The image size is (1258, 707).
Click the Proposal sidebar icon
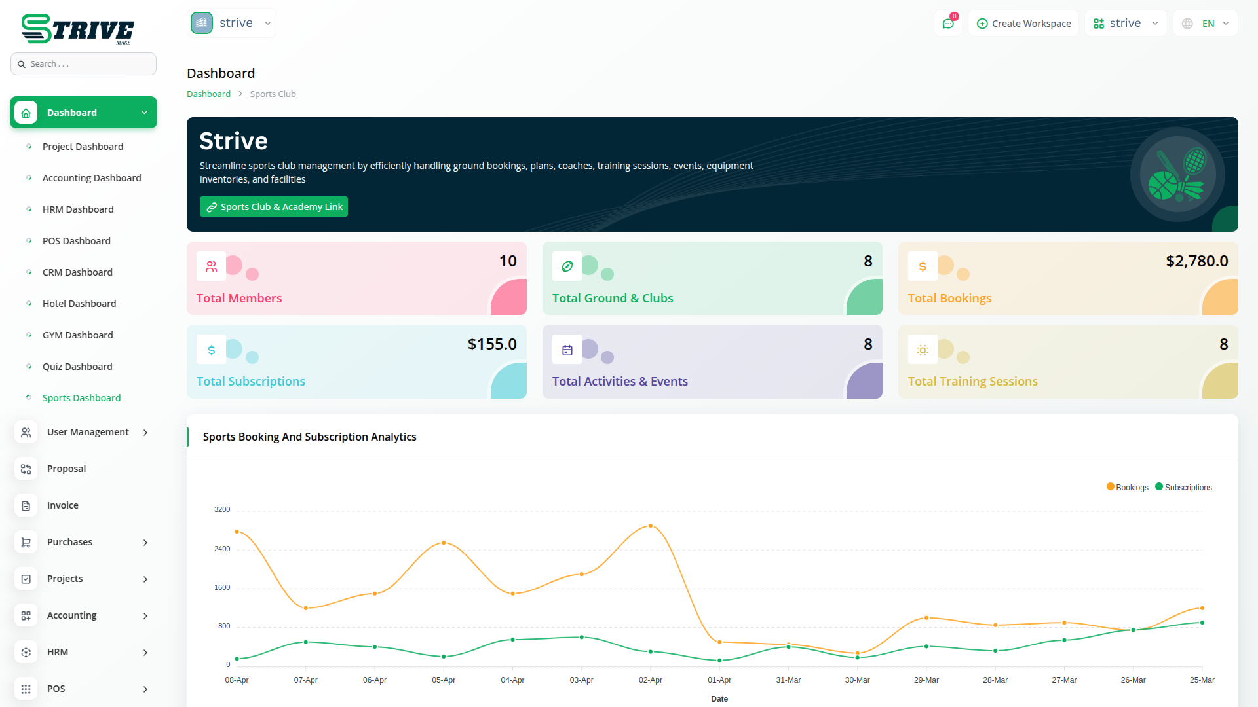coord(26,469)
